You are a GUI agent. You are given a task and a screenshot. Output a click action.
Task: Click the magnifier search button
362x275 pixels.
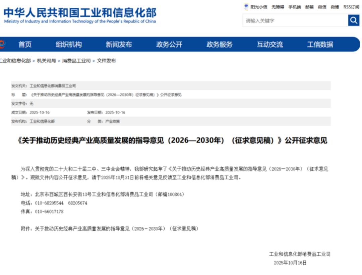[353, 20]
